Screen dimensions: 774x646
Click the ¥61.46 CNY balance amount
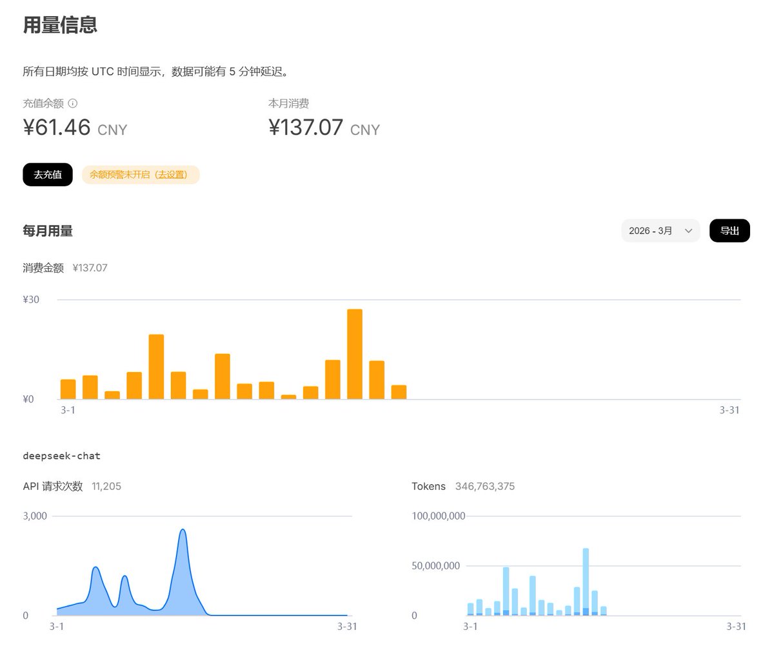[75, 128]
